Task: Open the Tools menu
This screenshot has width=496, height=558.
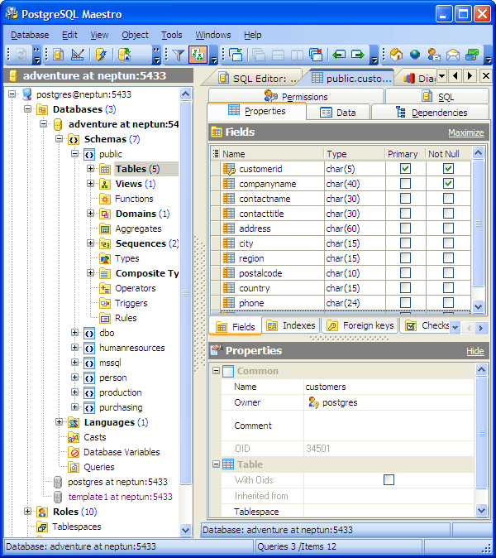Action: point(172,35)
